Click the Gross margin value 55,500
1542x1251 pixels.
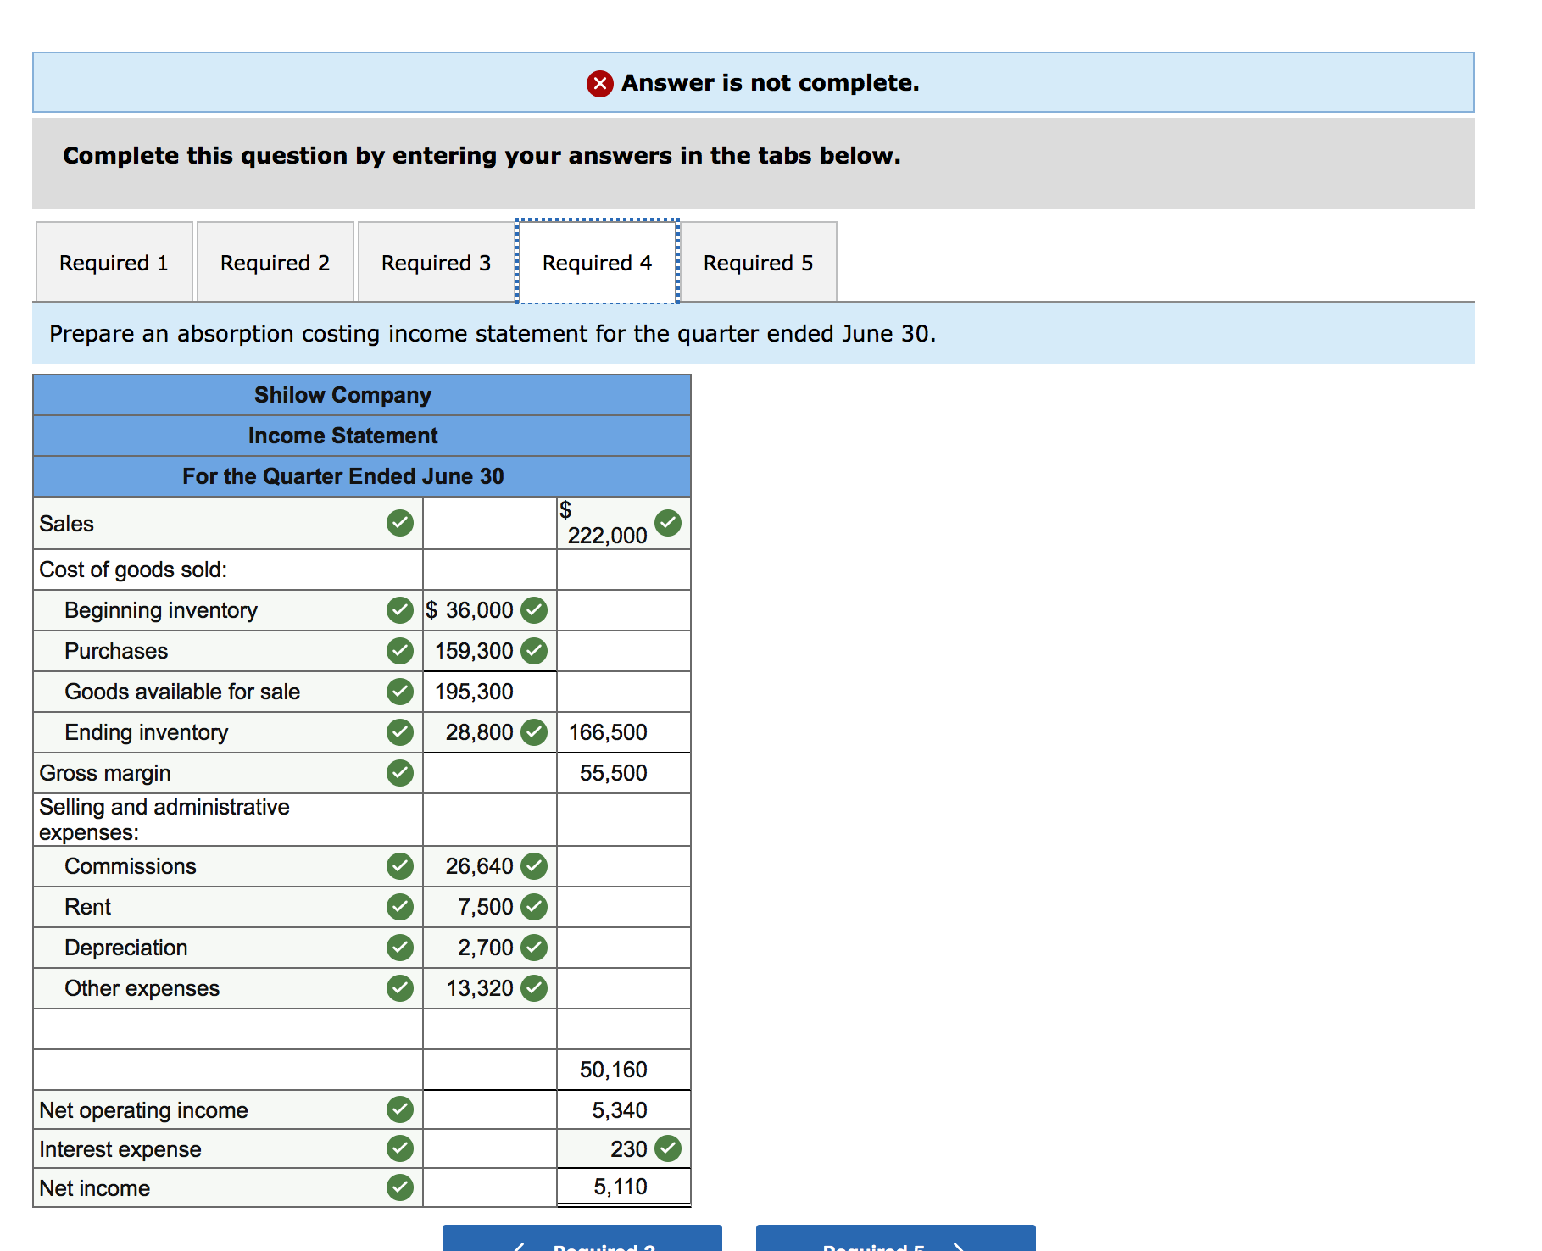623,773
